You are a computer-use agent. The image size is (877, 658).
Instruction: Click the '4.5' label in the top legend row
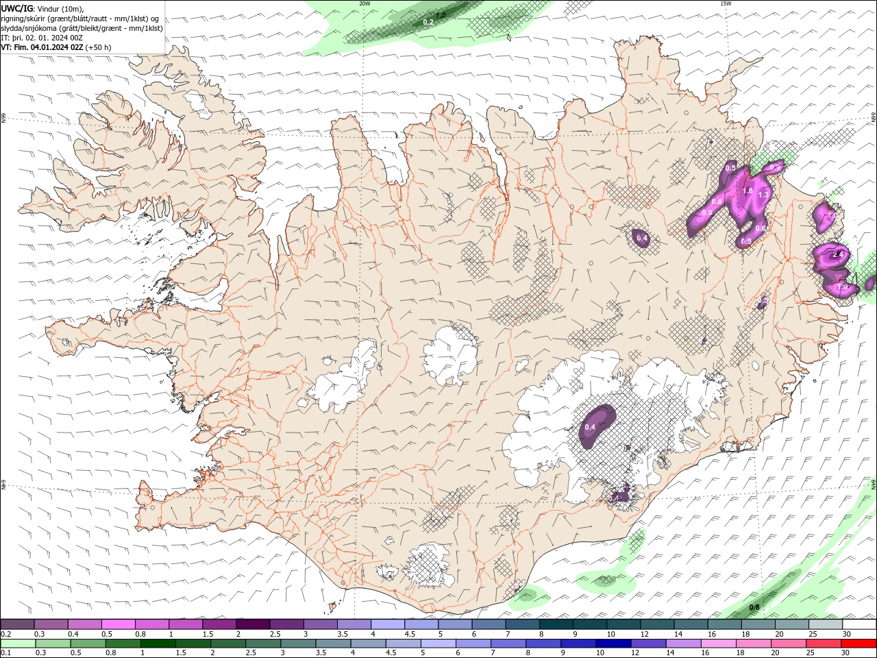(410, 634)
